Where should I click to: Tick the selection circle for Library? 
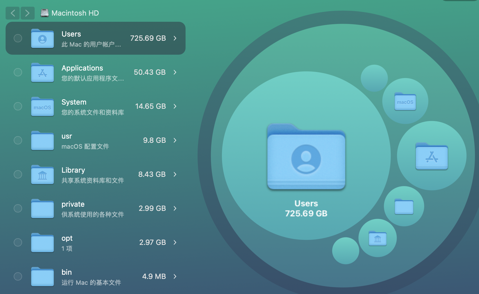(18, 174)
